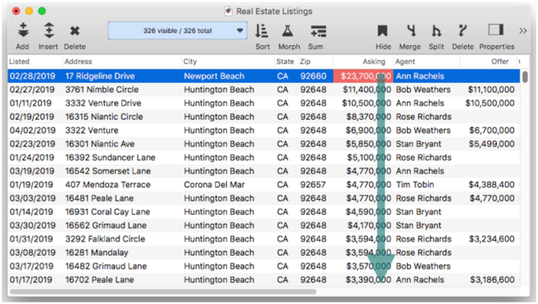Click the Zip column header
Viewport: 538px width, 304px height.
[x=305, y=61]
